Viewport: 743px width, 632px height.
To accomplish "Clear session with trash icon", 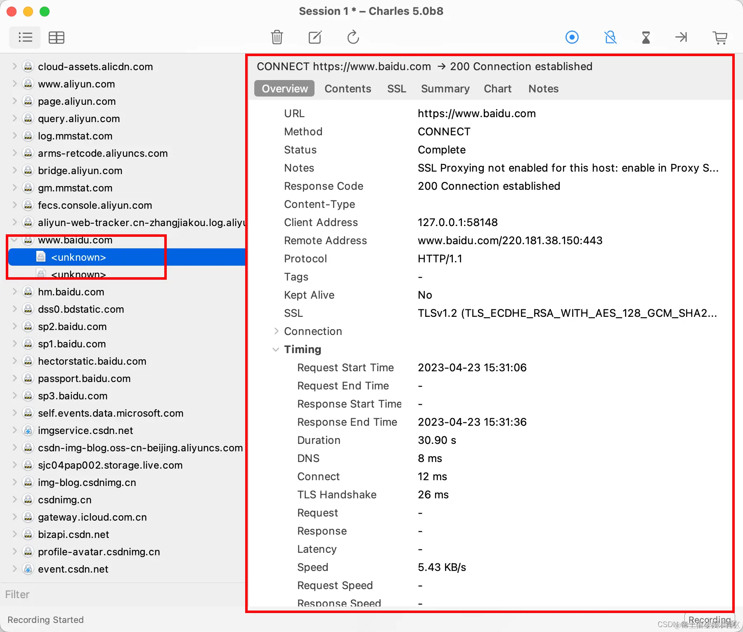I will 277,38.
